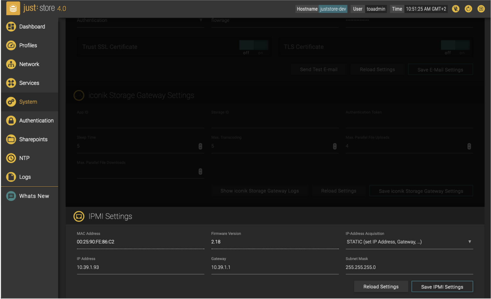Click the App ID input field
This screenshot has height=299, width=491.
(x=141, y=122)
